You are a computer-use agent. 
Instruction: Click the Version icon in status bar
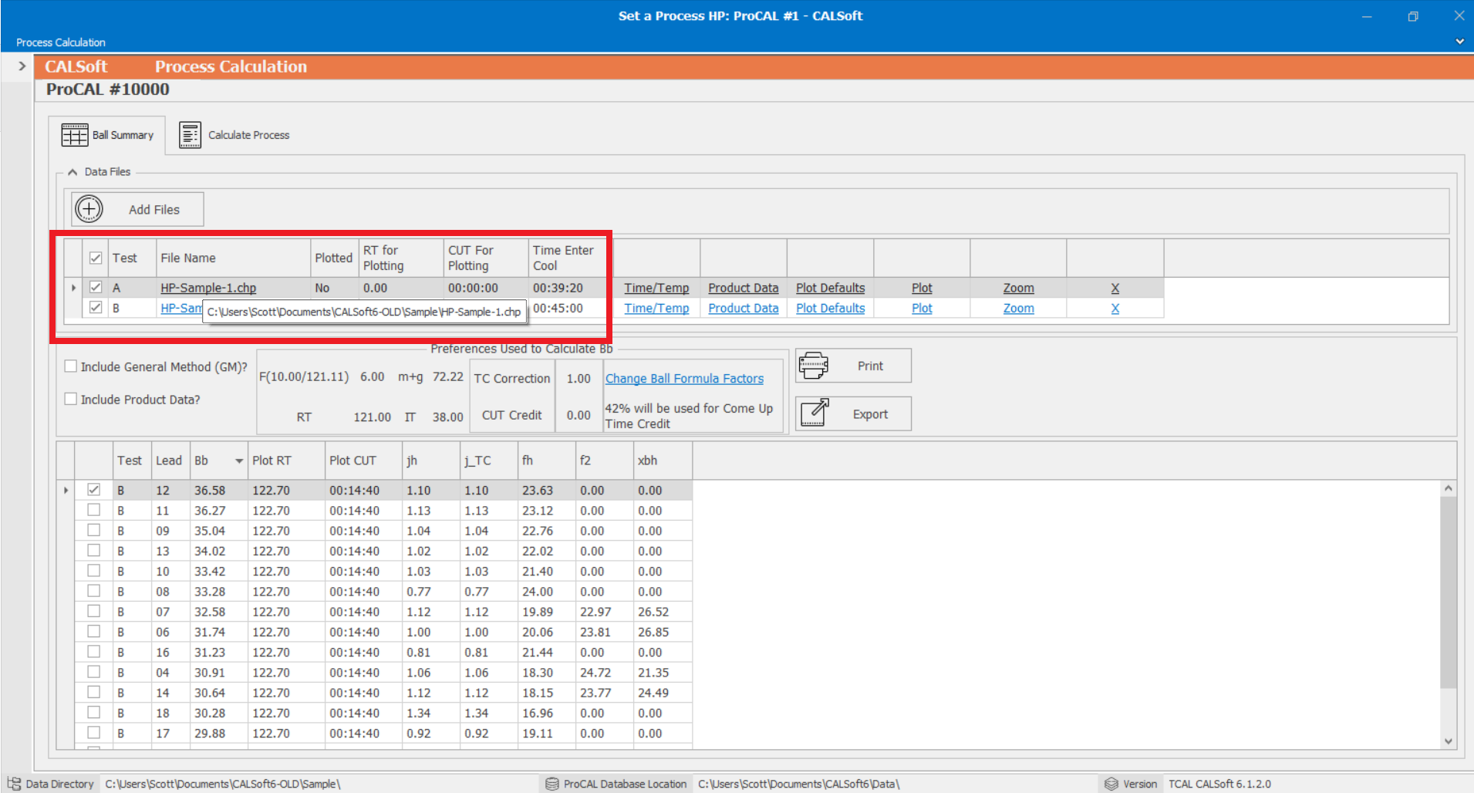point(1111,784)
